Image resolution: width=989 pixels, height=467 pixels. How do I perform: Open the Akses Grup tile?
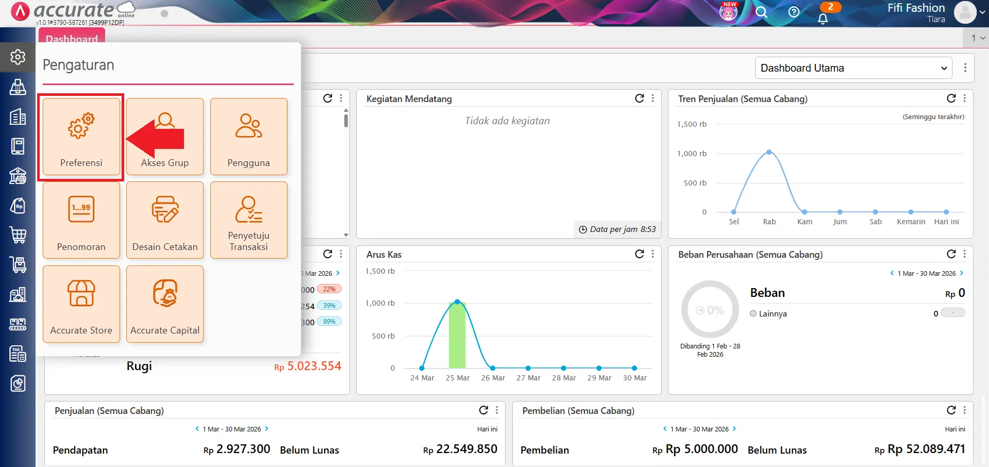(x=165, y=137)
